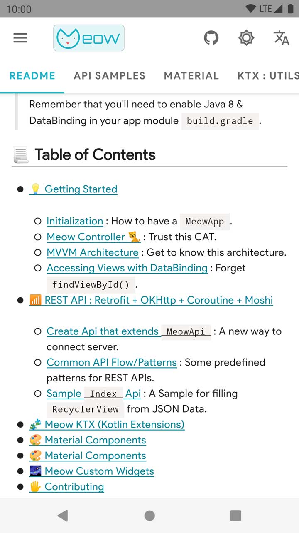Tap the Meow cat logo
The width and height of the screenshot is (299, 533).
tap(88, 38)
